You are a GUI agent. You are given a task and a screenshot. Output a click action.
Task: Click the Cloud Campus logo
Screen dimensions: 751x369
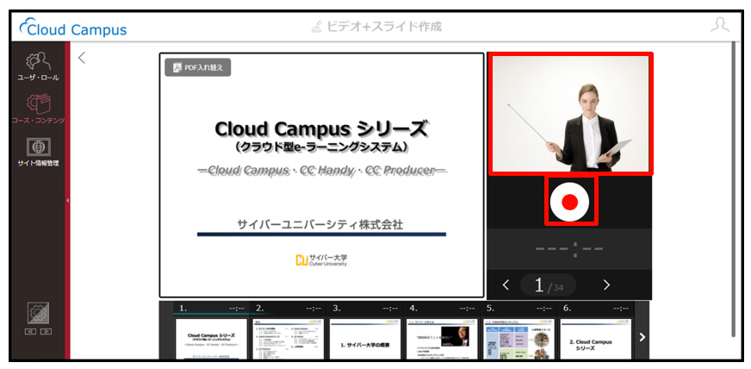[x=73, y=28]
